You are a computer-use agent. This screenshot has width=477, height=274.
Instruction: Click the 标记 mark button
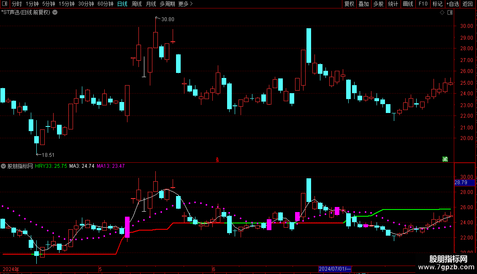(x=437, y=4)
